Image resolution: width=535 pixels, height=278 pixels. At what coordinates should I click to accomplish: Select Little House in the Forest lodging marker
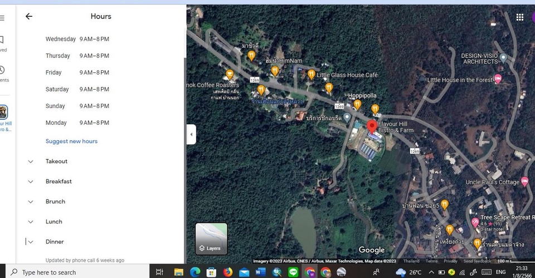point(498,79)
